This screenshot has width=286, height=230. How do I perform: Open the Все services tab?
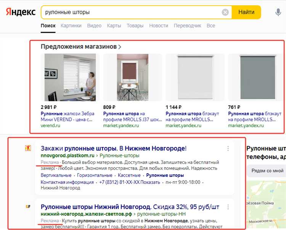[211, 26]
